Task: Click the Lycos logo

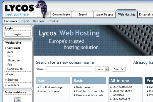Action: pos(19,8)
